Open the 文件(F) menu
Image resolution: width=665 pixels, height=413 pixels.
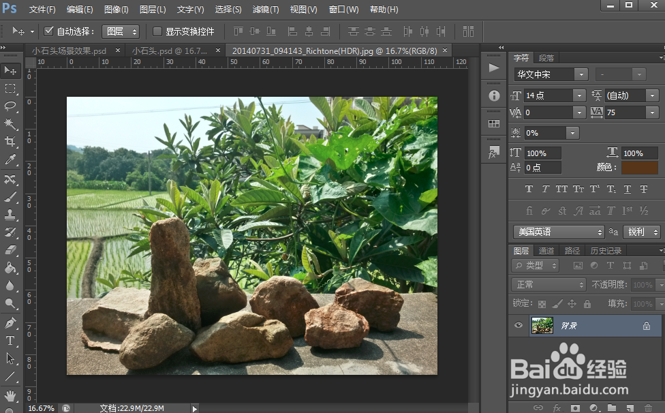click(x=42, y=10)
